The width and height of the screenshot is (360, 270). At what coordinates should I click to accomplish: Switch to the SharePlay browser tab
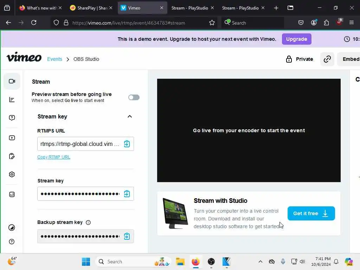pos(91,8)
